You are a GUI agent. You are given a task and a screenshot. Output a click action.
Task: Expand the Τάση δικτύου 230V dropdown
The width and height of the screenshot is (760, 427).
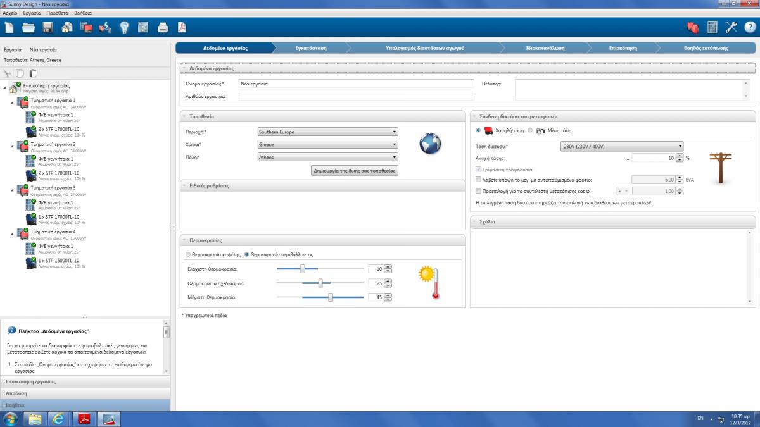[x=622, y=146]
